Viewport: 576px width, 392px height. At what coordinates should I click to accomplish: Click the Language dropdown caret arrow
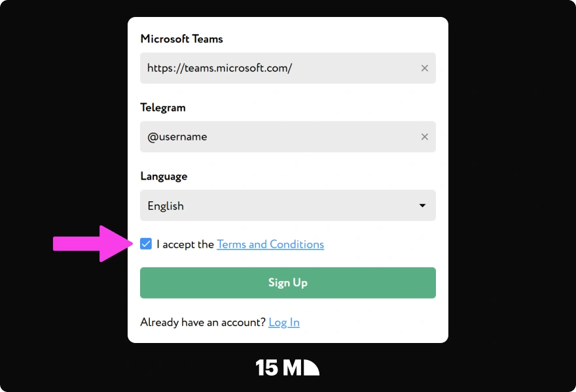coord(422,206)
